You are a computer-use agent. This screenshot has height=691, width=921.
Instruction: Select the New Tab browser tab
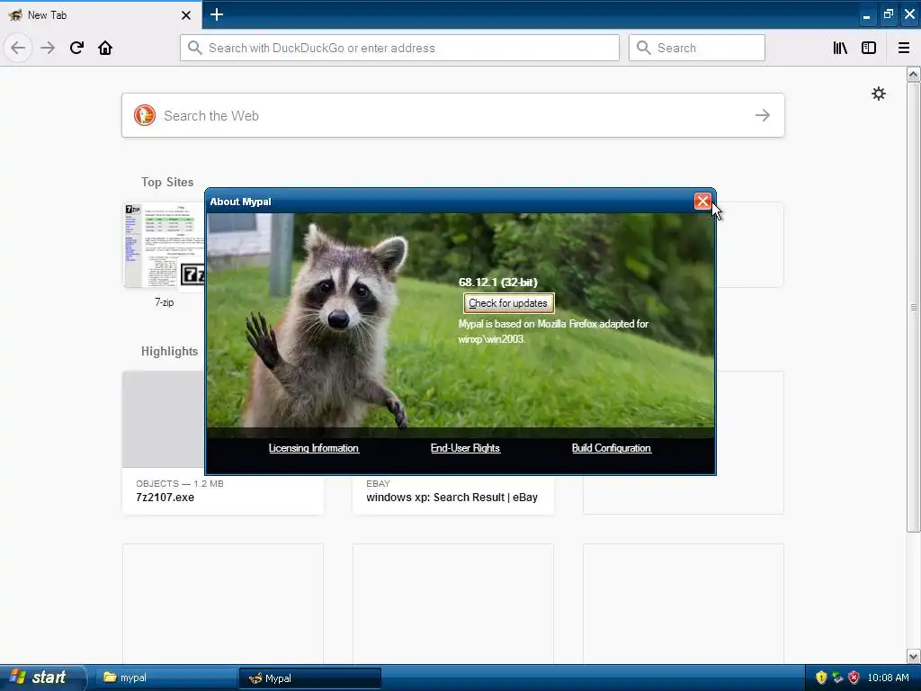[101, 14]
